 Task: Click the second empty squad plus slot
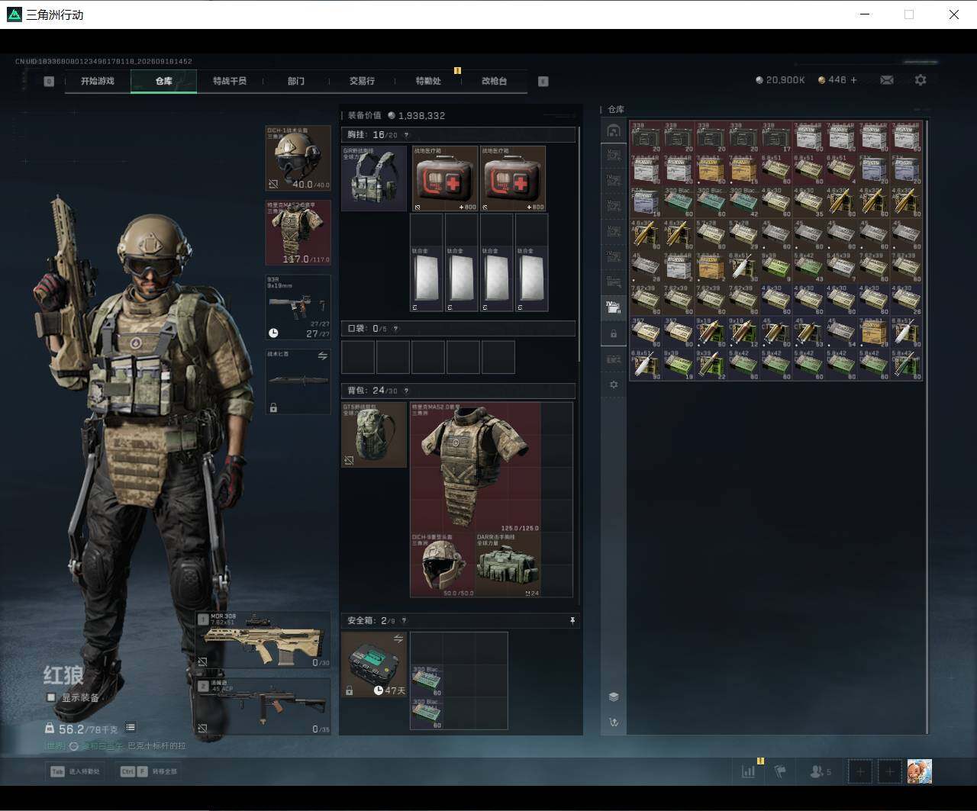click(x=889, y=771)
